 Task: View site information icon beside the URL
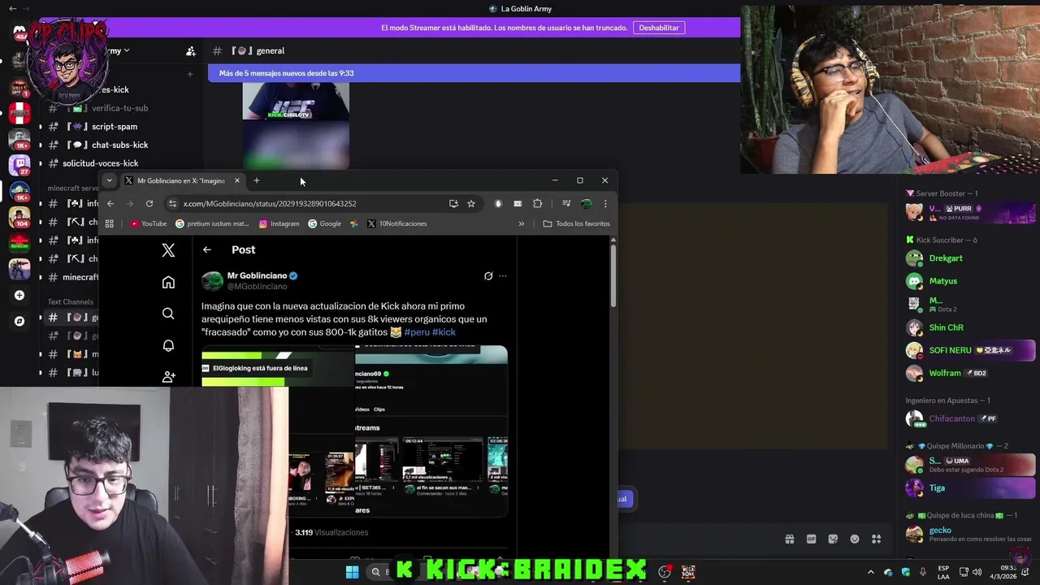click(172, 203)
